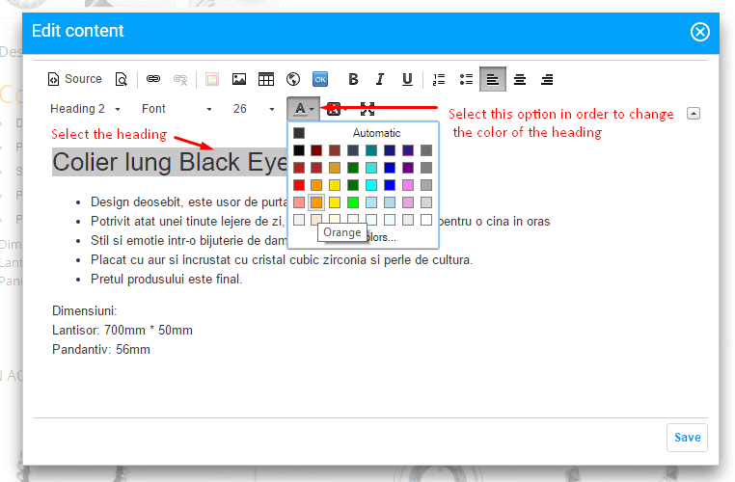Image resolution: width=735 pixels, height=482 pixels.
Task: Click the Preview document icon
Action: pos(122,79)
